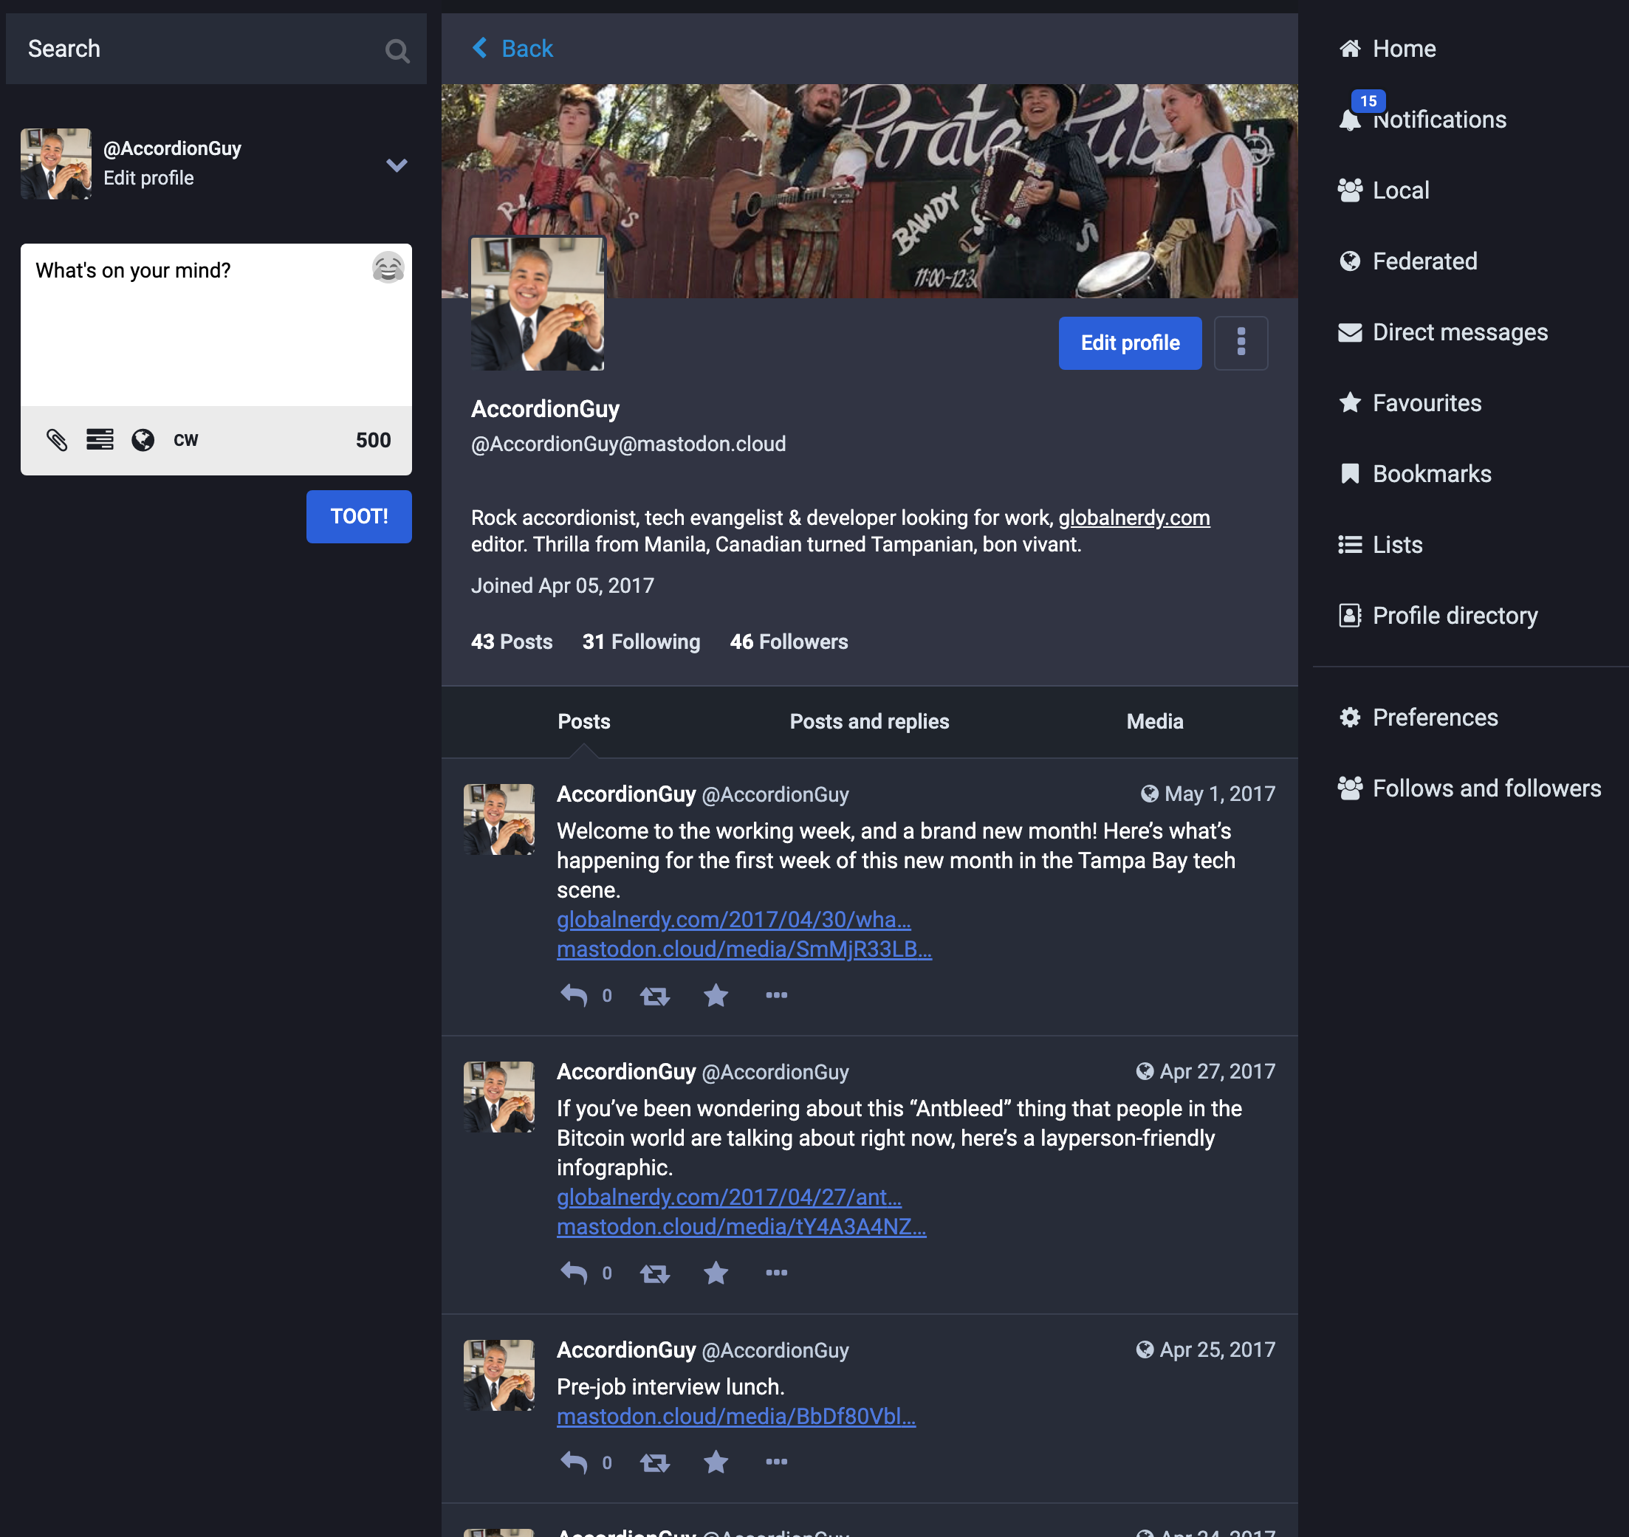Reply to the Pre-job interview lunch post
Image resolution: width=1629 pixels, height=1537 pixels.
(575, 1462)
